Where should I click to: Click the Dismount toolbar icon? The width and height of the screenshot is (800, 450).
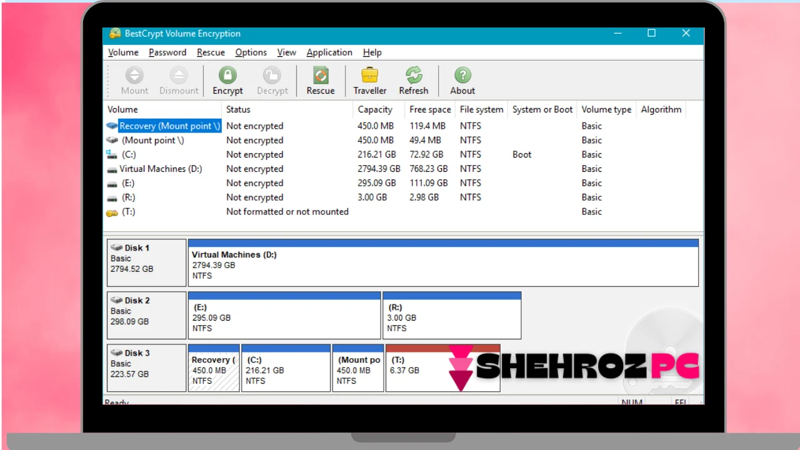point(179,76)
